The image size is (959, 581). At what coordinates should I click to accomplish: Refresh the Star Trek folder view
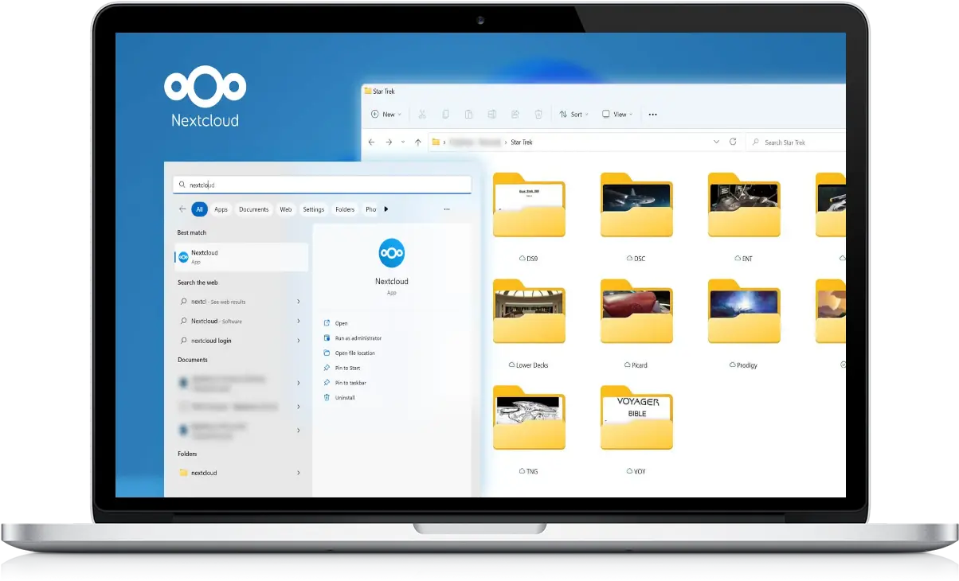[734, 142]
